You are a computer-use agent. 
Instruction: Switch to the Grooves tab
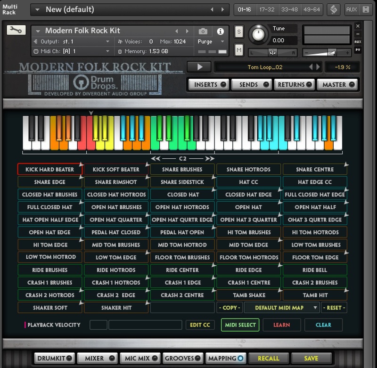[x=183, y=358]
